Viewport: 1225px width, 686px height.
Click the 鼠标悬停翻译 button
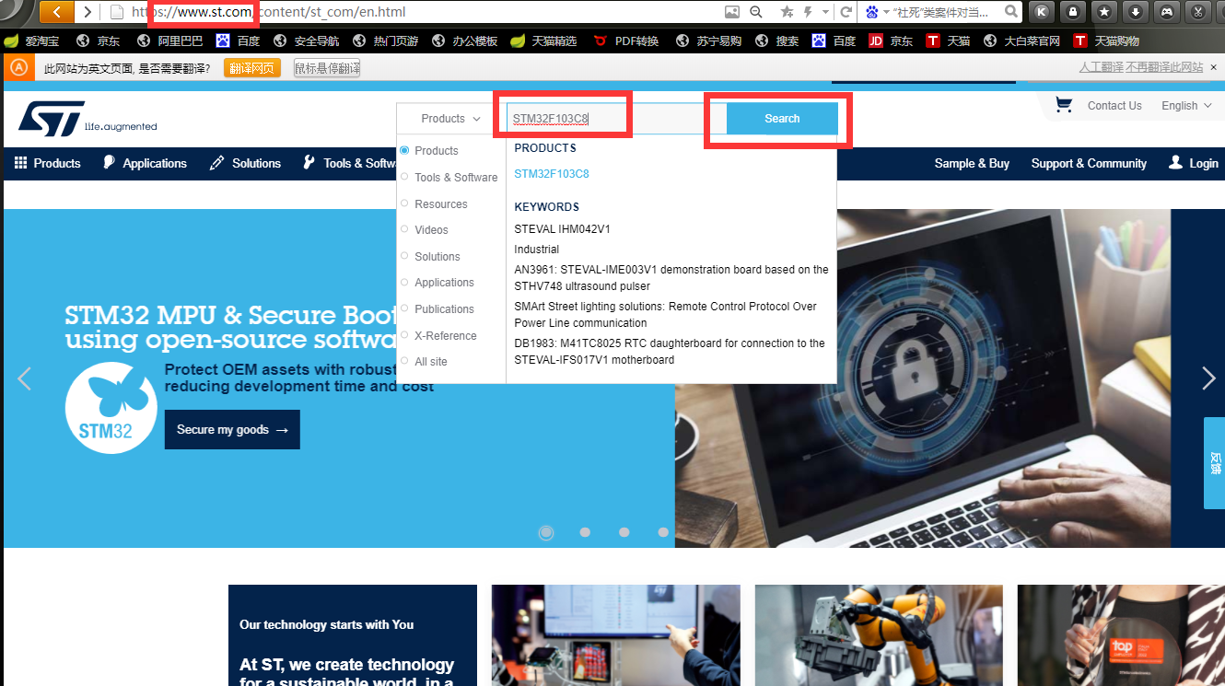(327, 68)
